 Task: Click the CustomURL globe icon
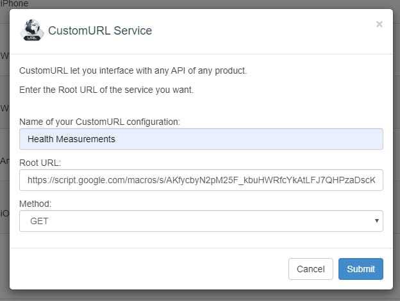coord(32,30)
